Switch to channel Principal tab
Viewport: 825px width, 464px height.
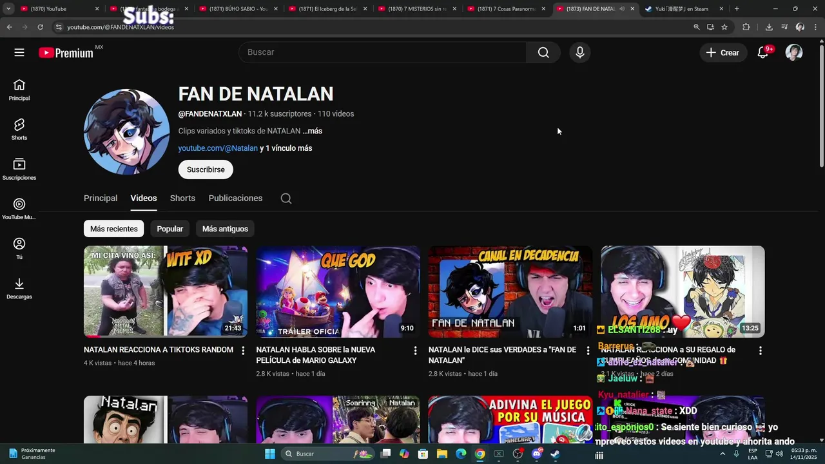pyautogui.click(x=101, y=198)
